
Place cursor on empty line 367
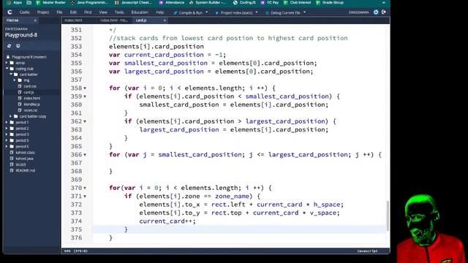tap(239, 163)
